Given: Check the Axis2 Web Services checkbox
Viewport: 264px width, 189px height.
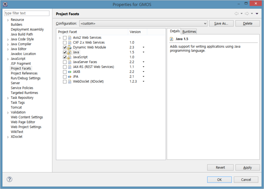Looking at the screenshot, I should (65, 38).
